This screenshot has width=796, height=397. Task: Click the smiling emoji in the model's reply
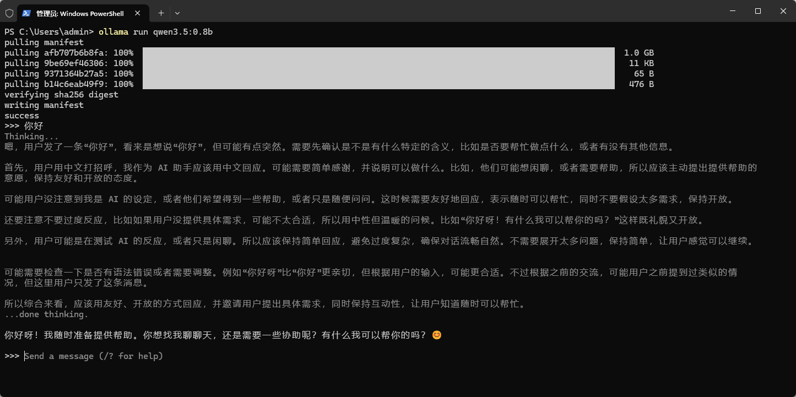(x=437, y=334)
